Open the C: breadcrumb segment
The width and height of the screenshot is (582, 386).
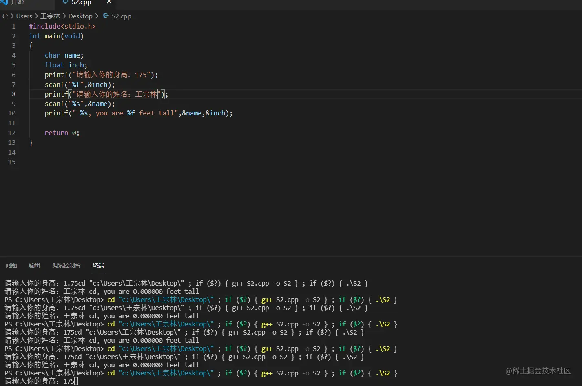coord(5,16)
